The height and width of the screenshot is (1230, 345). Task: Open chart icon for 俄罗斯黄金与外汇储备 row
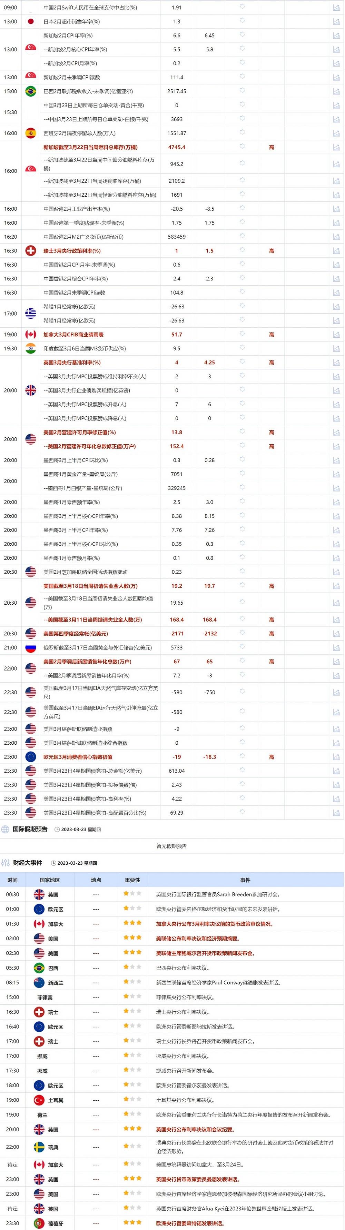point(336,647)
